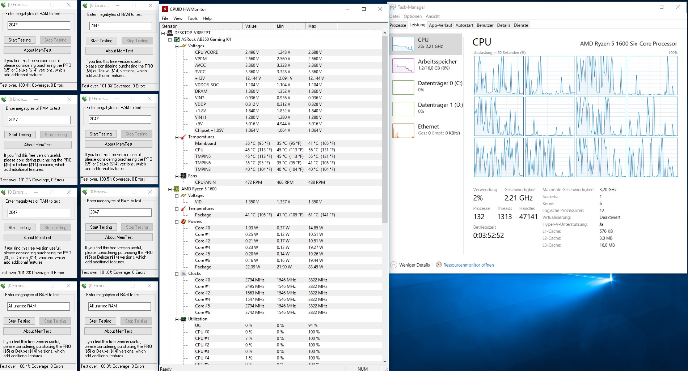Click the Utilization node icon

(x=183, y=319)
